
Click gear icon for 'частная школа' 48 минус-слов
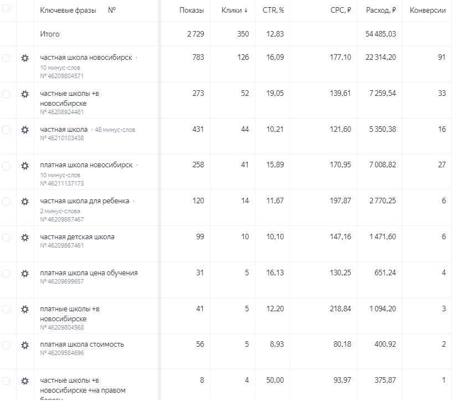coord(25,130)
